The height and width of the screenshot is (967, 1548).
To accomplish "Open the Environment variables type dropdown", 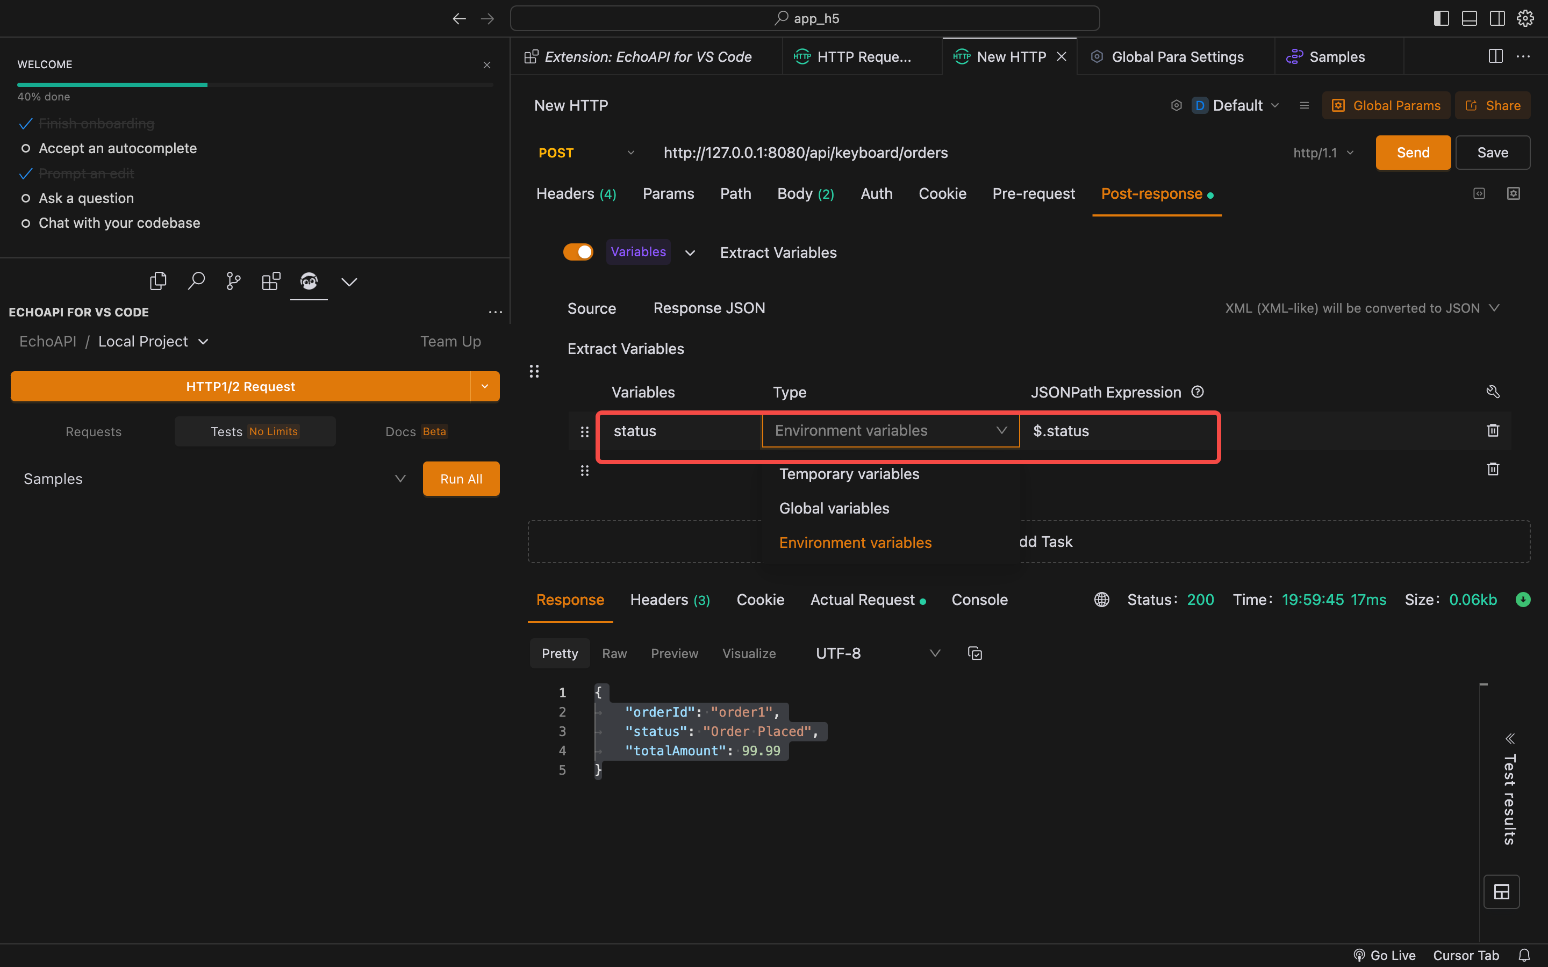I will (x=891, y=430).
